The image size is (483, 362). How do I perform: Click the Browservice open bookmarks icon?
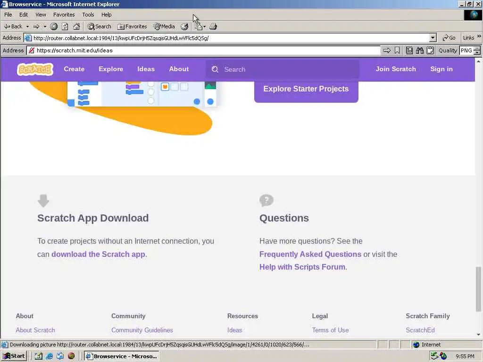pos(409,50)
